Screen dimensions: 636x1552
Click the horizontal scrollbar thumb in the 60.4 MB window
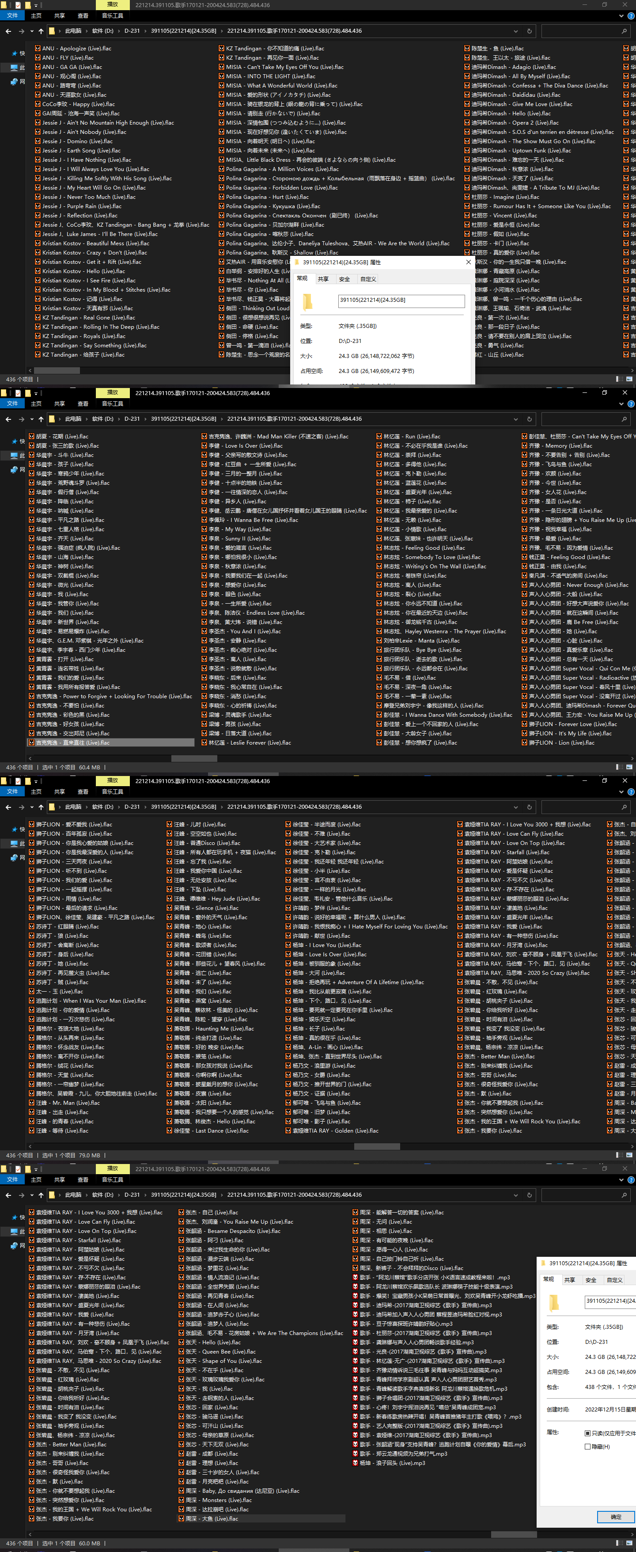pos(194,758)
